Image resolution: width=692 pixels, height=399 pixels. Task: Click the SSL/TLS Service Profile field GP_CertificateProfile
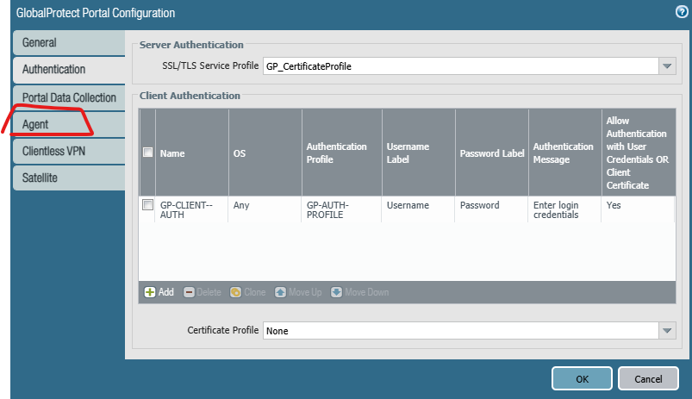[x=461, y=66]
